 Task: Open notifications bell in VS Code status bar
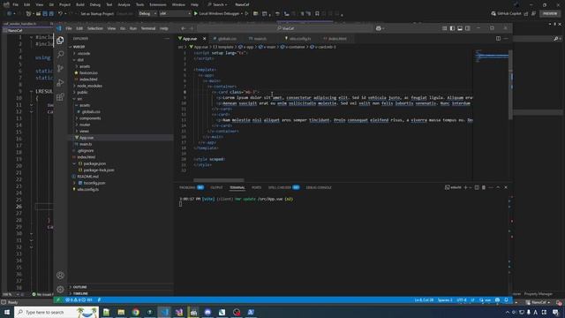pos(506,300)
